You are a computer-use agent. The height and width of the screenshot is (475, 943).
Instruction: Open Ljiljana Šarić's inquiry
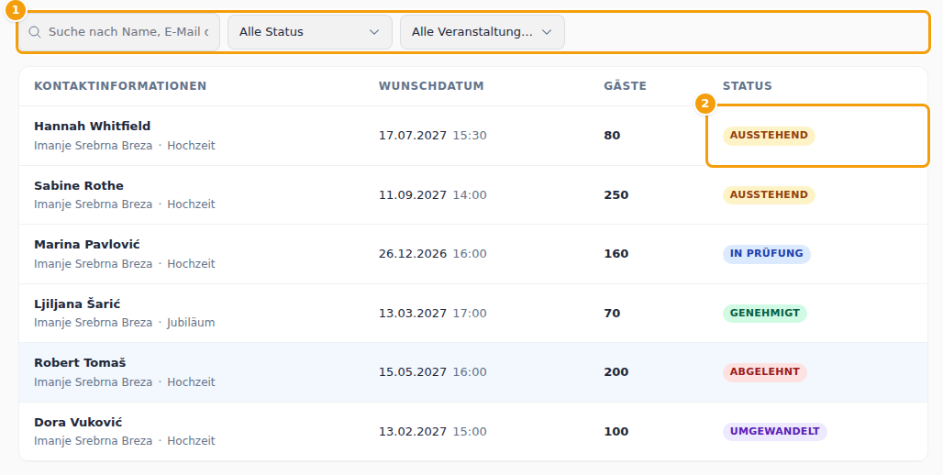pyautogui.click(x=473, y=314)
